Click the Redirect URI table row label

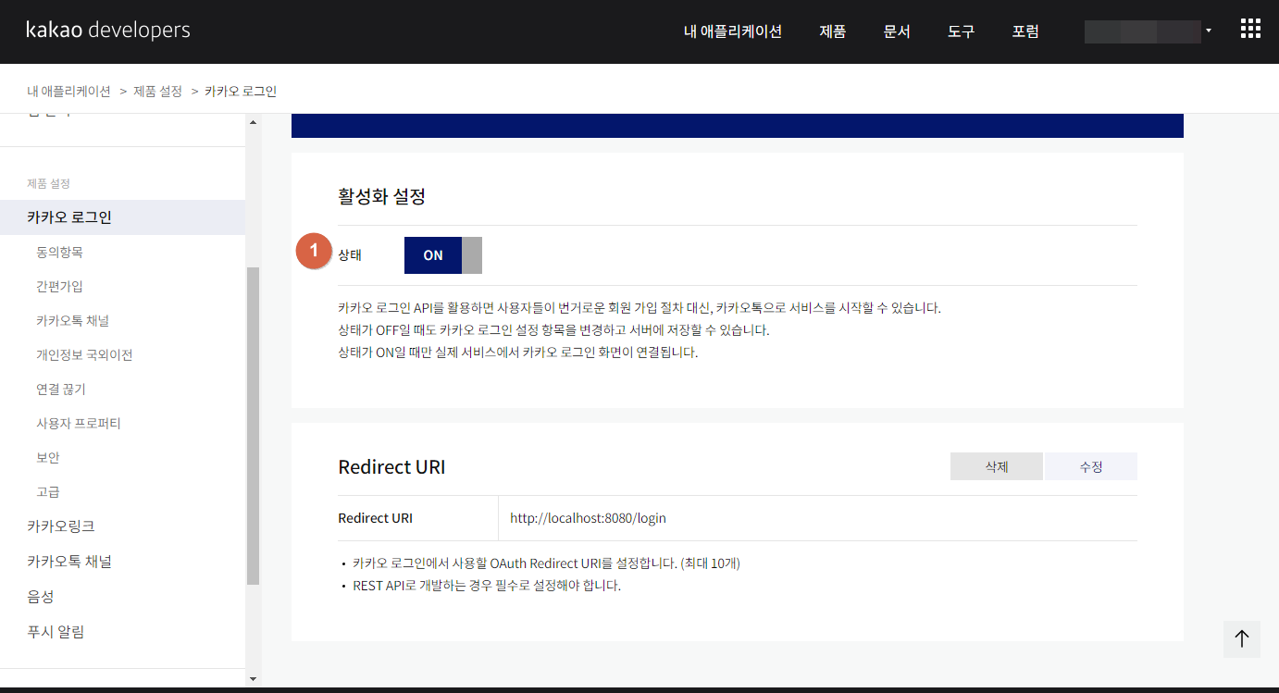[x=376, y=518]
